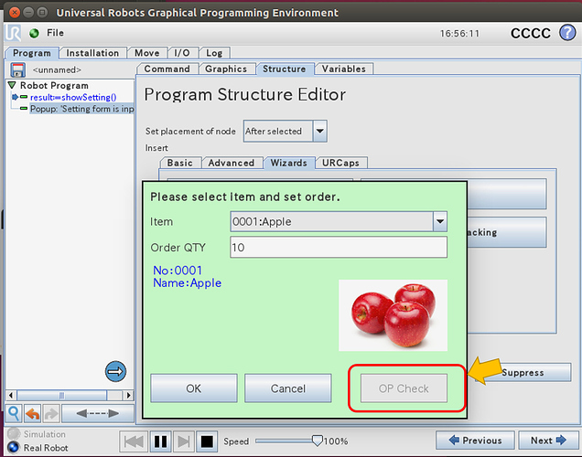582x457 pixels.
Task: Pause the running program
Action: click(x=161, y=441)
